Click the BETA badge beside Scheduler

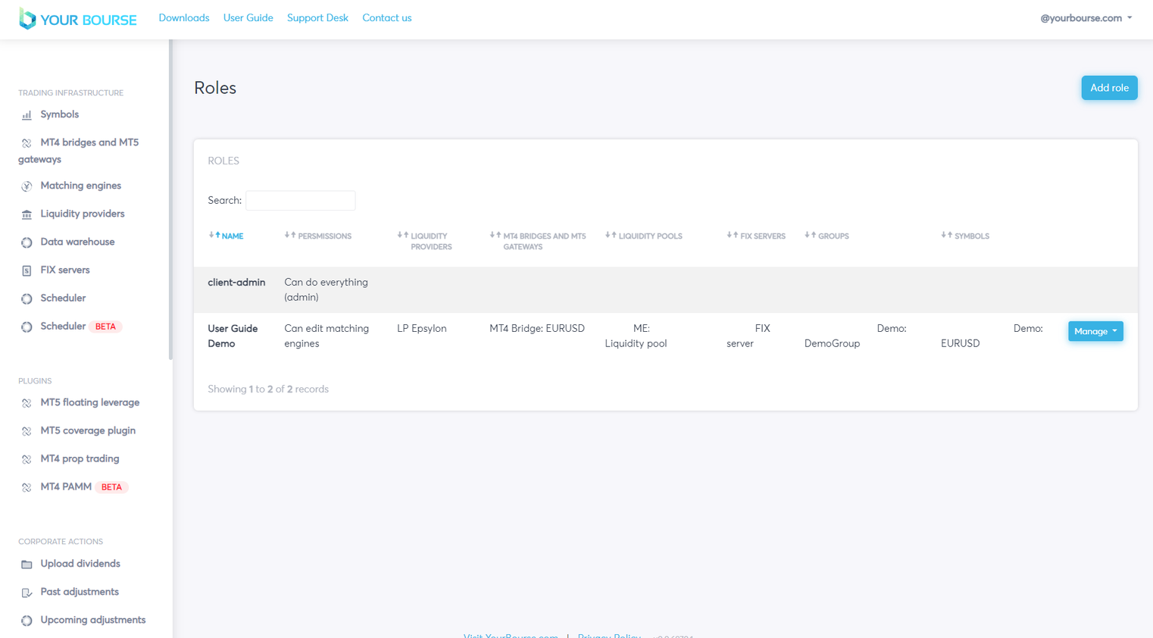point(105,327)
